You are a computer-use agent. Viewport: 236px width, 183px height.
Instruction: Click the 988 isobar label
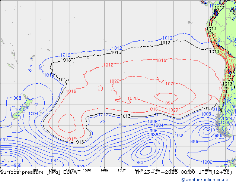[x=154, y=134]
